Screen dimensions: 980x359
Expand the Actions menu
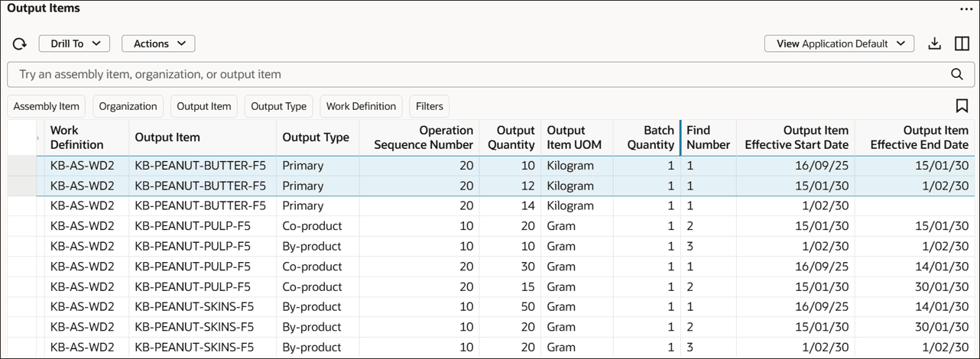(x=158, y=44)
